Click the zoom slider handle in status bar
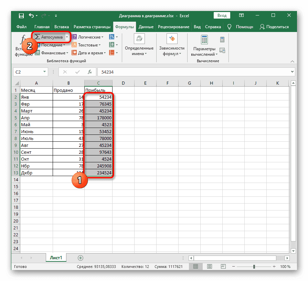 click(x=254, y=267)
